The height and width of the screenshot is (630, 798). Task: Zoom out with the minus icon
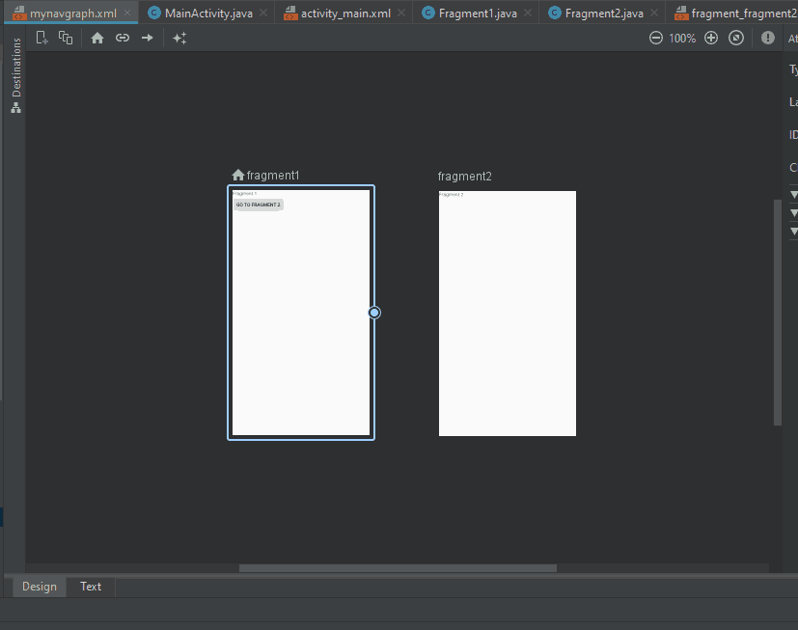coord(656,38)
